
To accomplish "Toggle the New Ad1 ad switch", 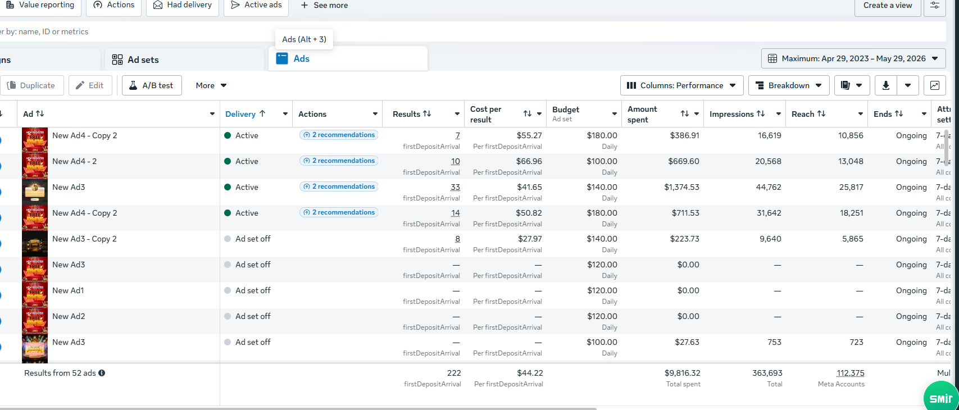I will coord(0,295).
